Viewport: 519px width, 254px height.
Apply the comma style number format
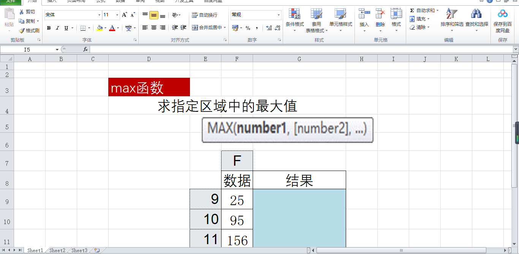tap(257, 28)
